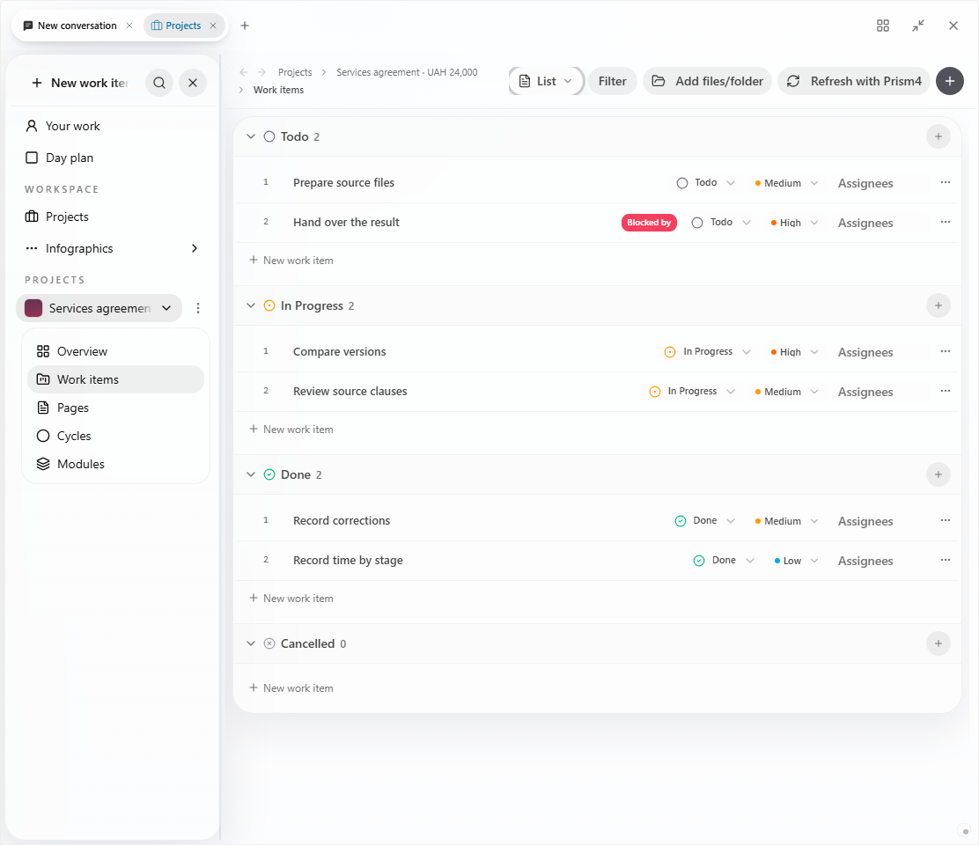The image size is (979, 845).
Task: Collapse the Done group
Action: pyautogui.click(x=251, y=475)
